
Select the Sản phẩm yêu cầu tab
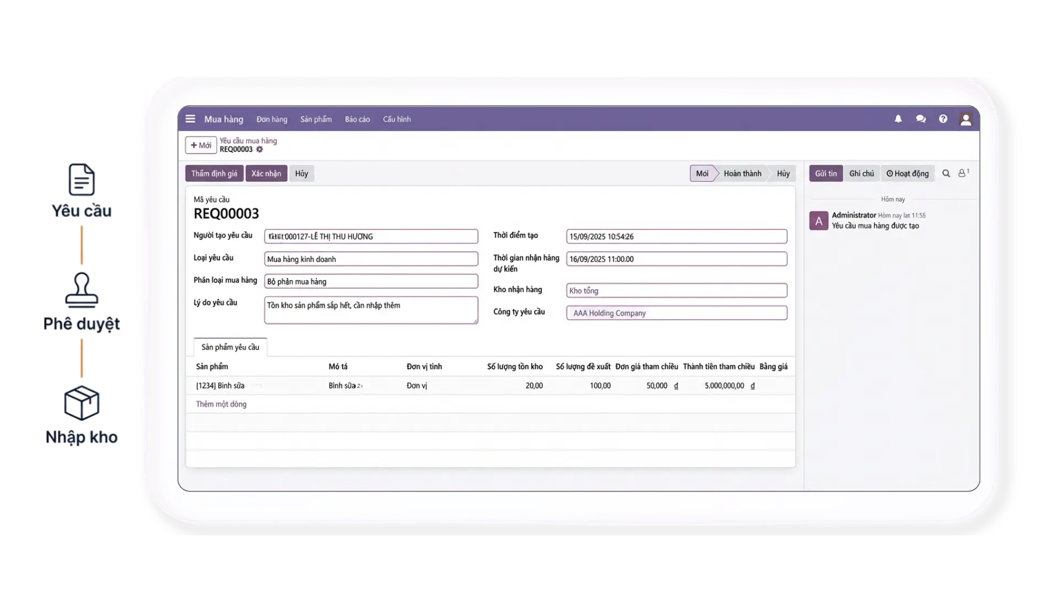tap(230, 347)
